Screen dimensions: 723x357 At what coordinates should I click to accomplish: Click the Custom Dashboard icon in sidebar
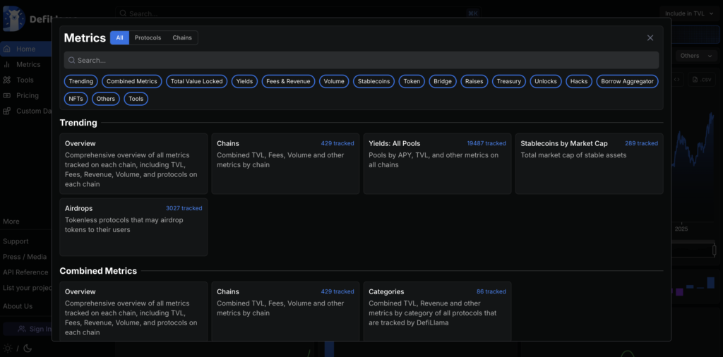tap(7, 111)
